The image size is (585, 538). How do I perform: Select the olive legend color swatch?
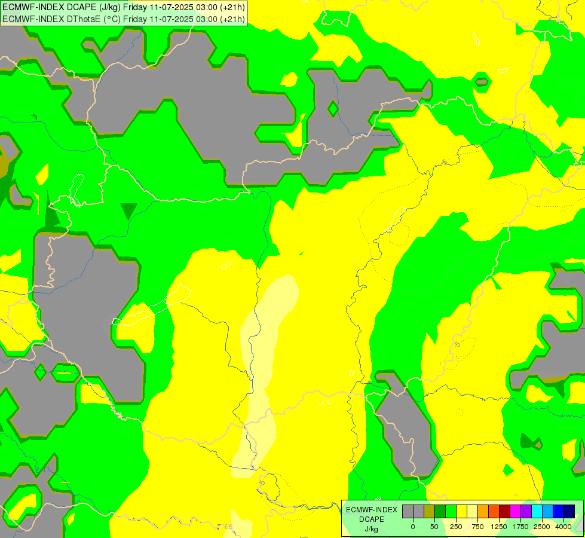click(429, 512)
